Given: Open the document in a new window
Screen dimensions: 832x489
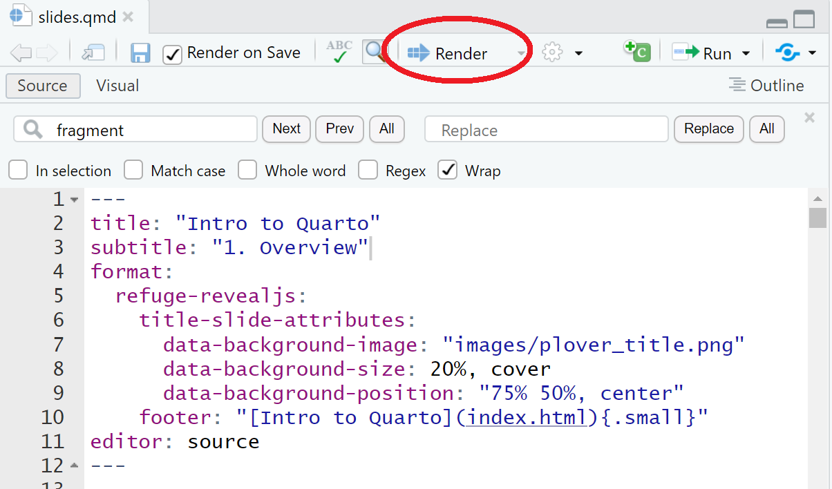Looking at the screenshot, I should click(x=94, y=52).
